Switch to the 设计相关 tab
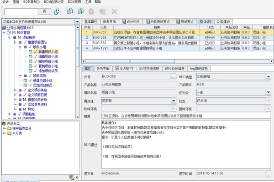 point(131,22)
